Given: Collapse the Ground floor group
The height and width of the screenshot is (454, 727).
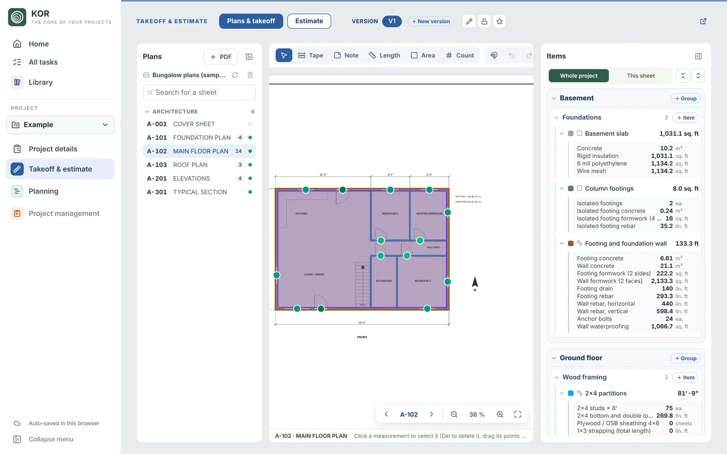Looking at the screenshot, I should [554, 358].
